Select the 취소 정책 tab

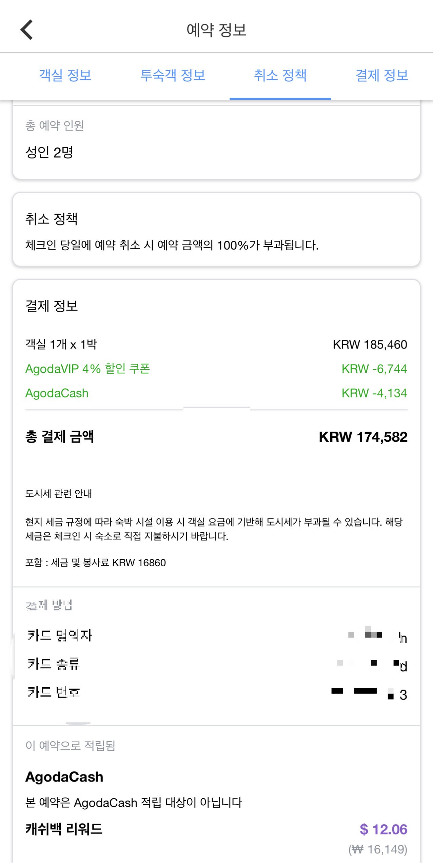[280, 75]
